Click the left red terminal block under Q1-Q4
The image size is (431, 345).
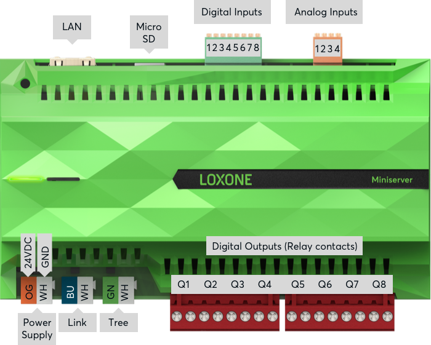tap(225, 312)
